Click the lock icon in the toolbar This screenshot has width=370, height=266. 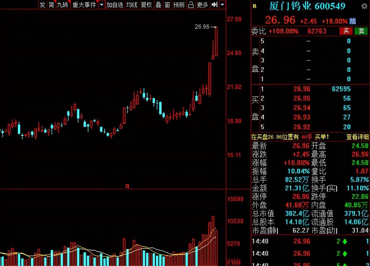(x=190, y=5)
